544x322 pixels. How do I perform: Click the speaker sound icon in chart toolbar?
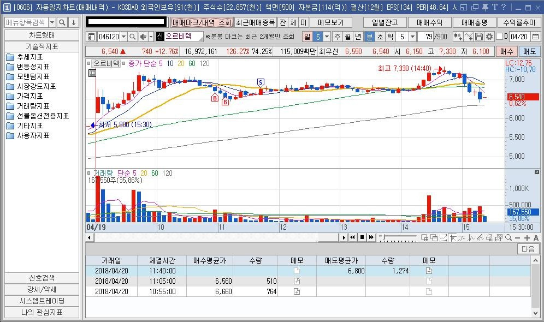point(143,37)
